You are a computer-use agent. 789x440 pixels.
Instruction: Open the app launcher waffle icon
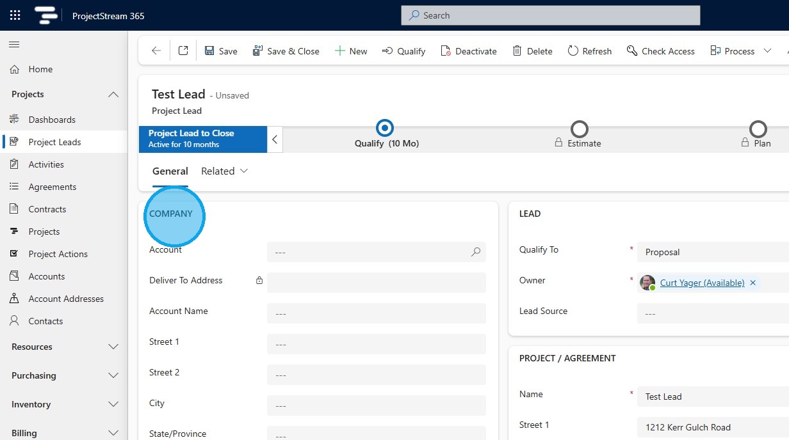[x=15, y=15]
